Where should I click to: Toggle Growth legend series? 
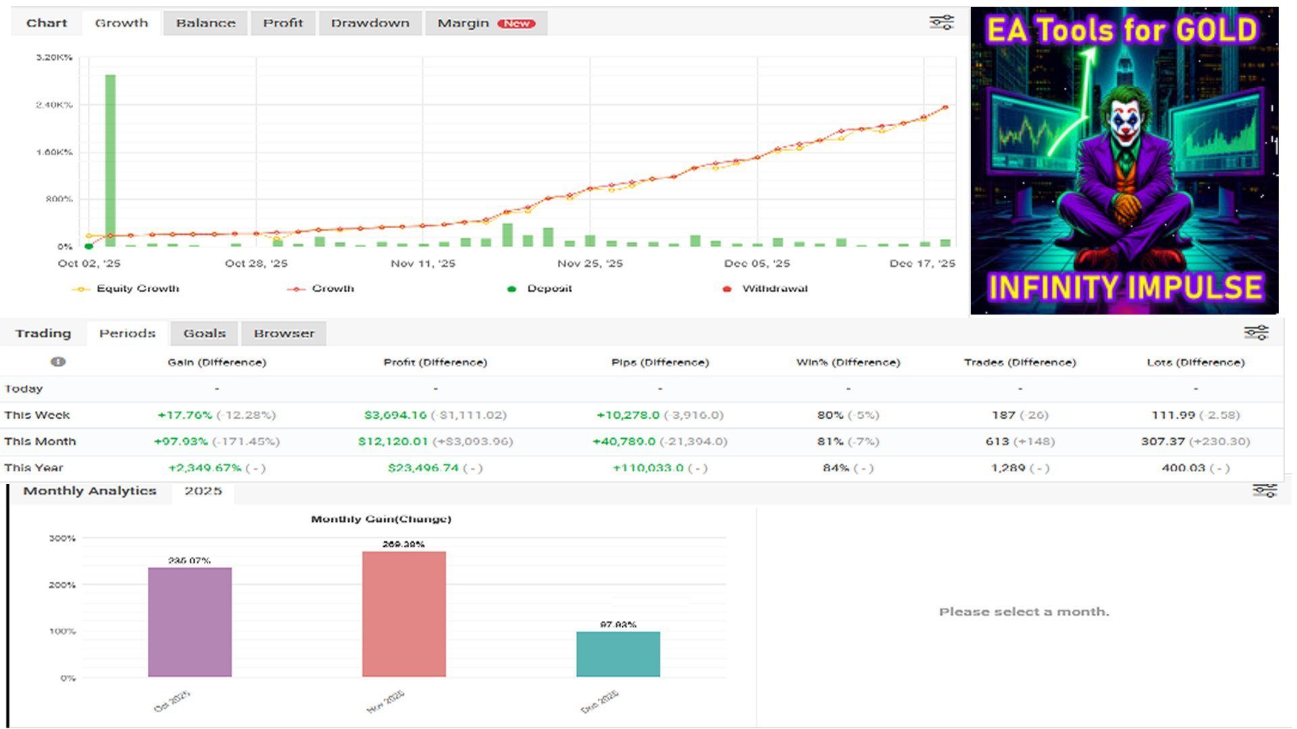pyautogui.click(x=320, y=288)
